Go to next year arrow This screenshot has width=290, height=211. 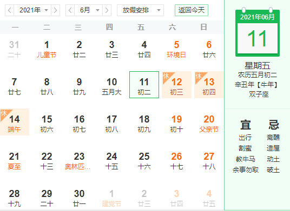pyautogui.click(x=55, y=10)
